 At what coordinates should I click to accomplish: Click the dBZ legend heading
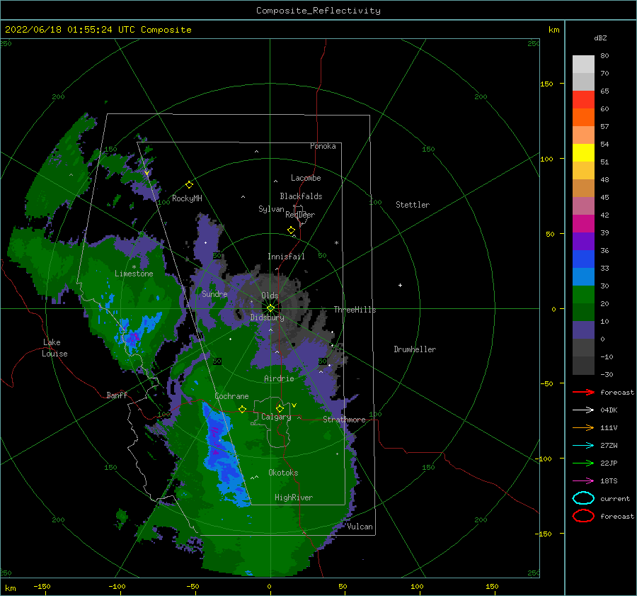[600, 38]
